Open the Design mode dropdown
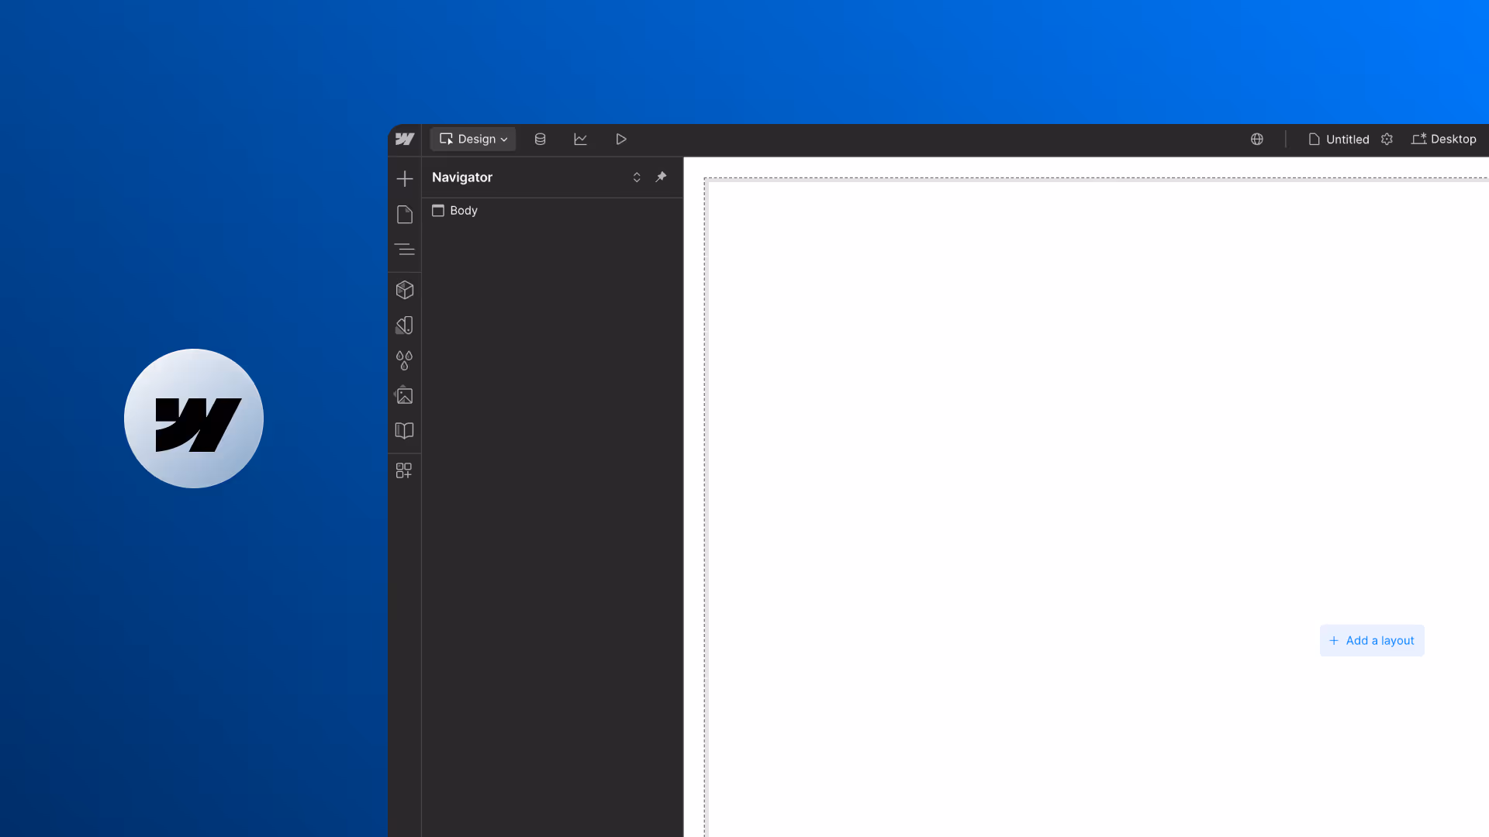Viewport: 1489px width, 837px height. pyautogui.click(x=473, y=139)
